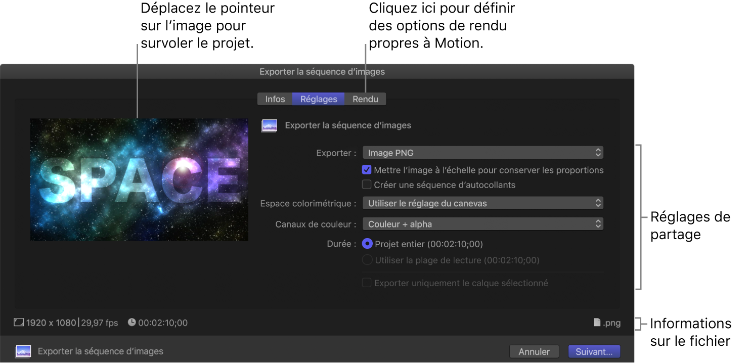The height and width of the screenshot is (363, 748).
Task: Select Utiliser la plage de lecture
Action: point(367,260)
